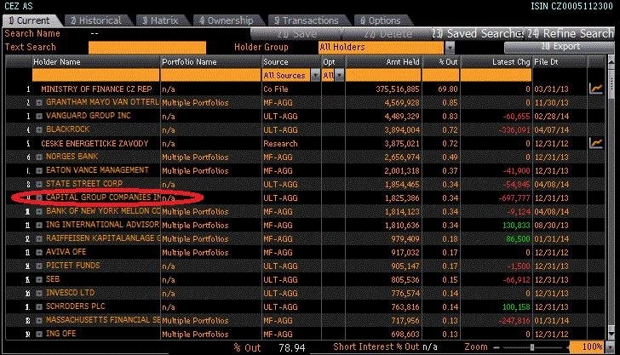Expand Eaton Vance Management holder row
Image resolution: width=620 pixels, height=355 pixels.
click(x=39, y=171)
